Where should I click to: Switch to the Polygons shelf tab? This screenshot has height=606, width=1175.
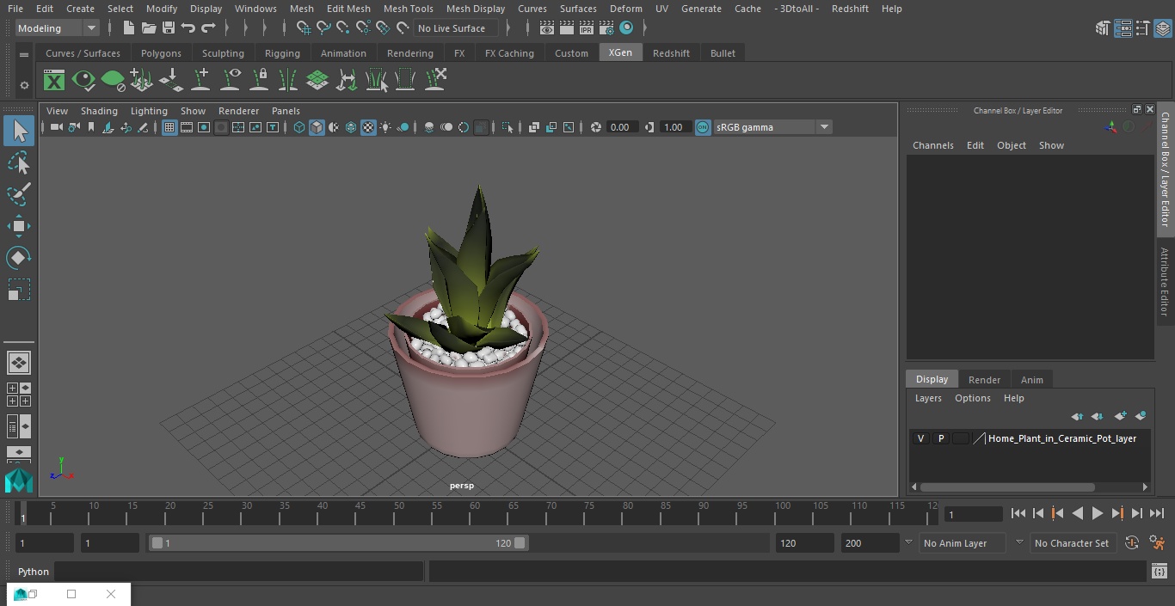tap(161, 53)
